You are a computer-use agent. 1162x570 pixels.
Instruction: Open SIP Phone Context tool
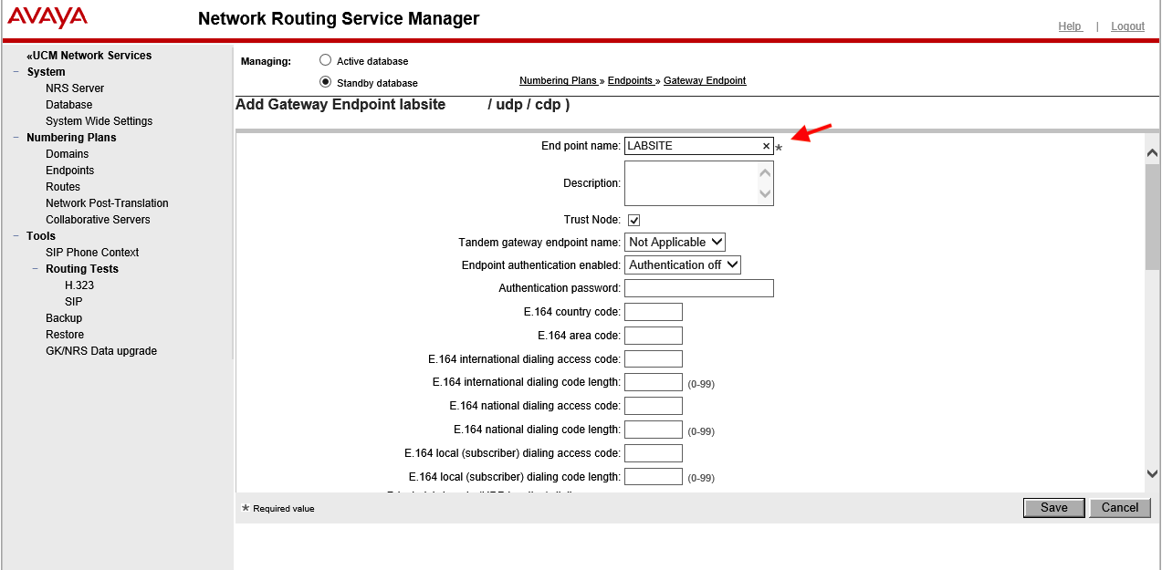coord(92,253)
